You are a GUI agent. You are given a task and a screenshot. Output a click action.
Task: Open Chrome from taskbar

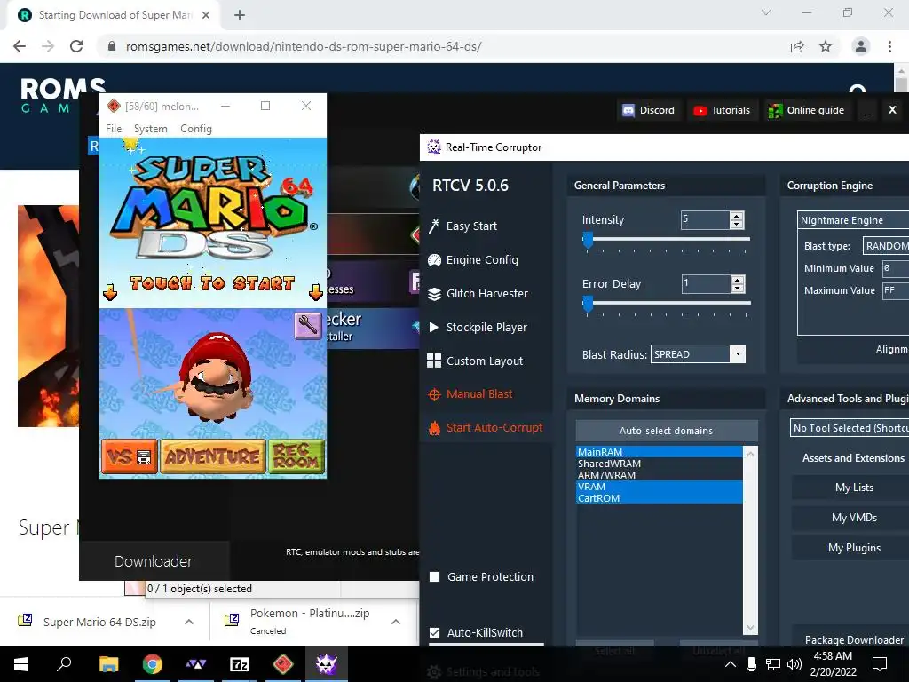tap(153, 664)
